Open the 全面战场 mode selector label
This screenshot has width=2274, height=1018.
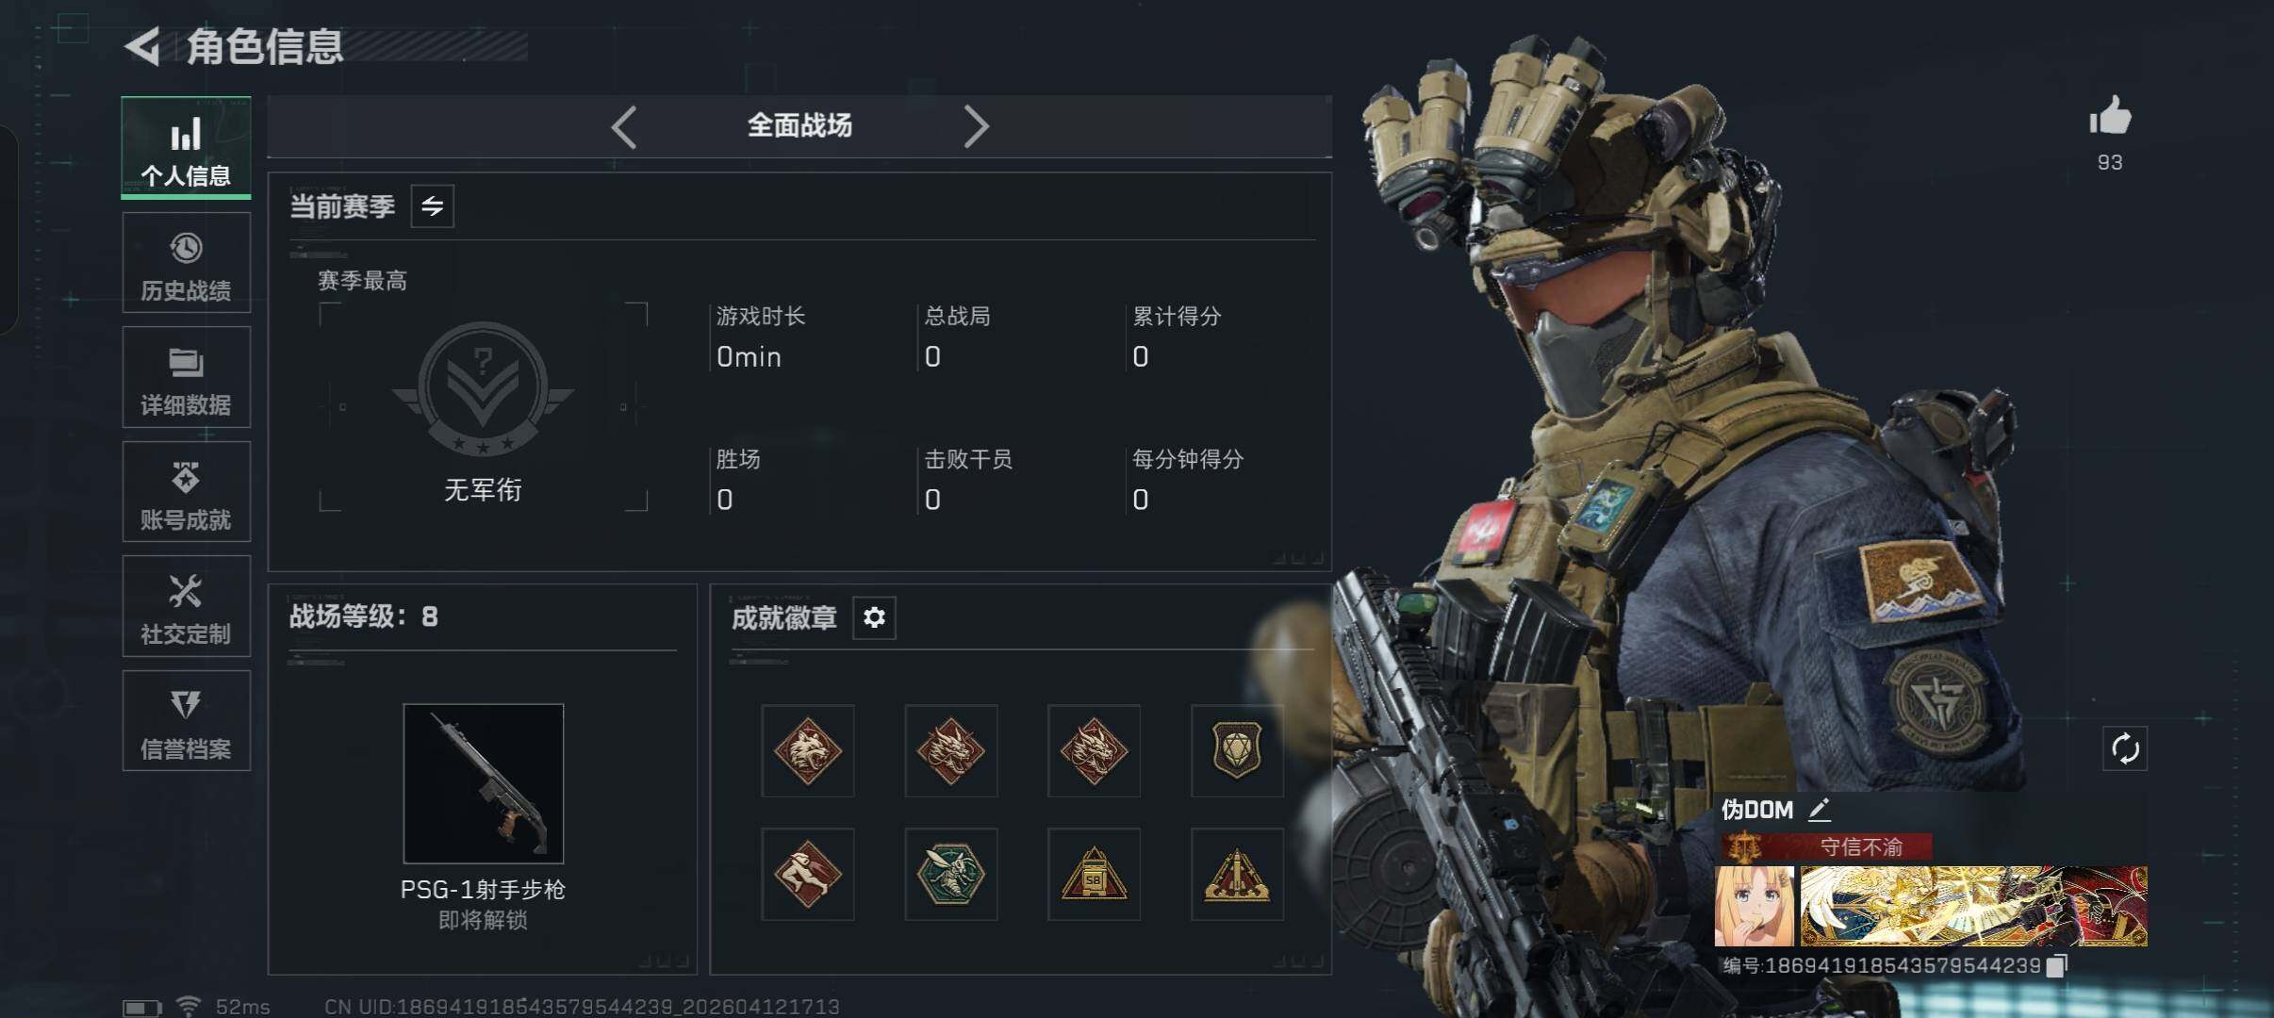799,125
